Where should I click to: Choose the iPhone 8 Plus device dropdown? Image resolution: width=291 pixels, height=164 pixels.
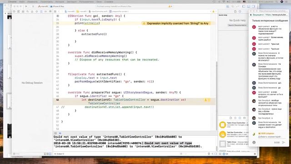[x=57, y=6]
